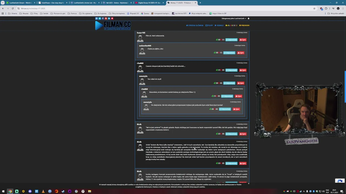This screenshot has width=346, height=194.
Task: Report asdawdas444's comment
Action: click(x=241, y=53)
